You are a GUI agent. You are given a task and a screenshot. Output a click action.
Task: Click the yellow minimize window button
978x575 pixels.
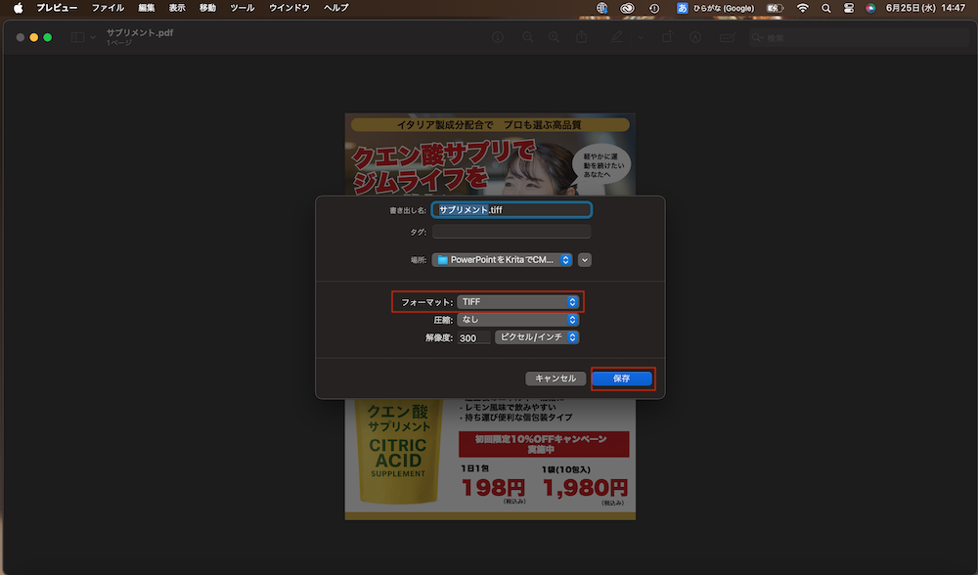pos(33,37)
